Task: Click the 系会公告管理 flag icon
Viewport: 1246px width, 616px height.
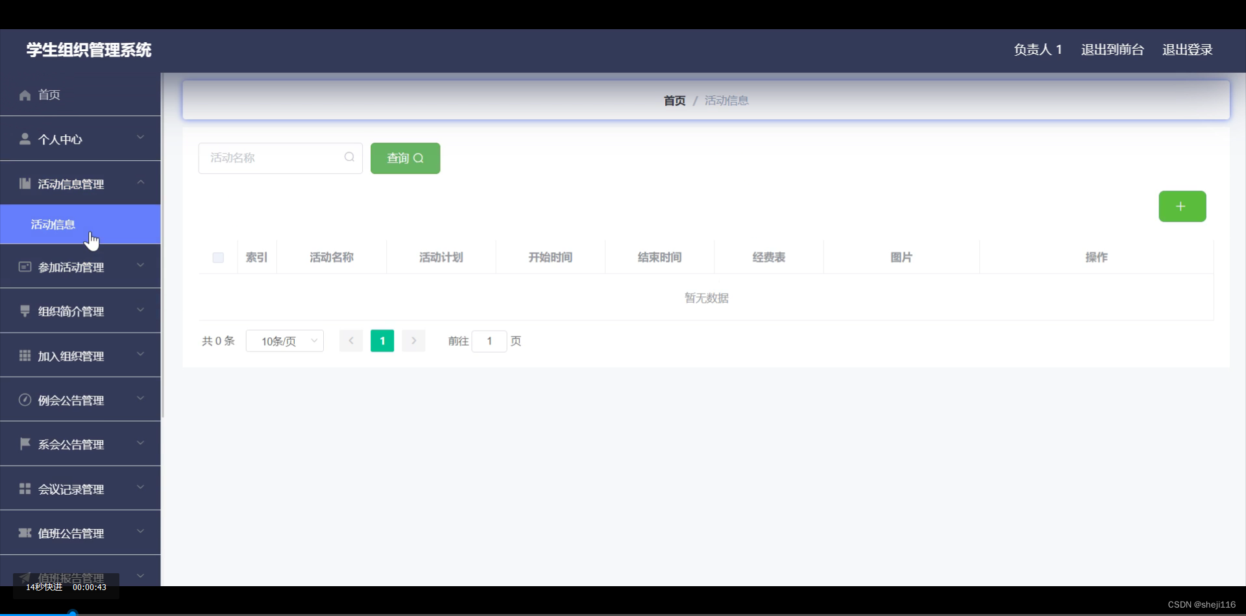Action: [24, 444]
